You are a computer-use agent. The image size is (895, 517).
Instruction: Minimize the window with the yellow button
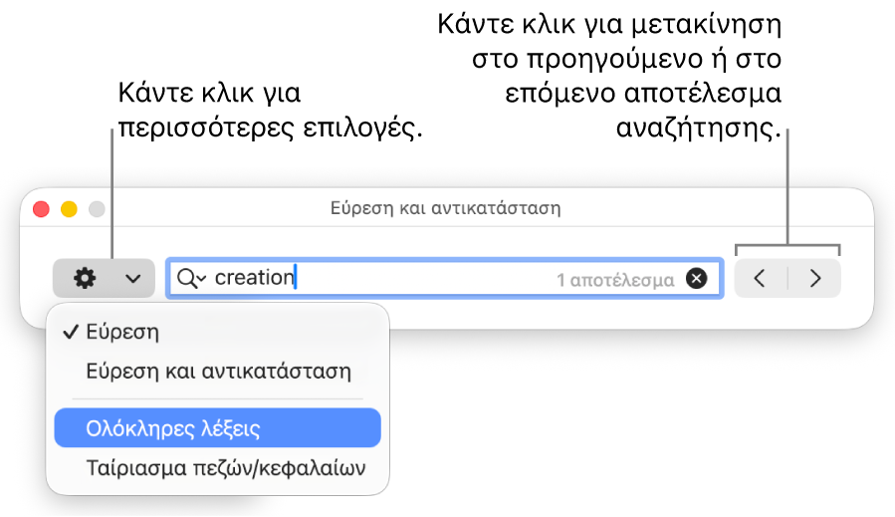click(69, 209)
